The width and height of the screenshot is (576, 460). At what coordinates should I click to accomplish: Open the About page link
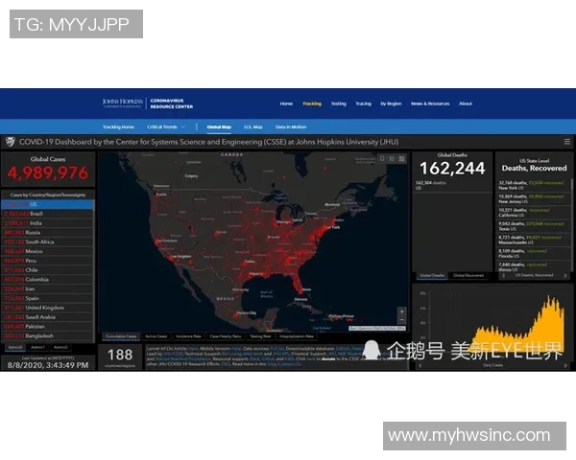[466, 103]
